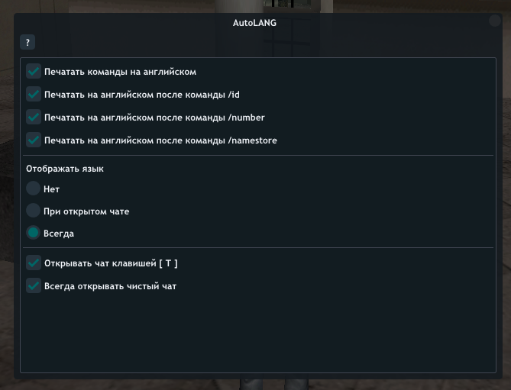Uncheck the box beside 'Открывать чат клавишей [ T ]'
Screen dimensions: 511x390
(x=34, y=263)
